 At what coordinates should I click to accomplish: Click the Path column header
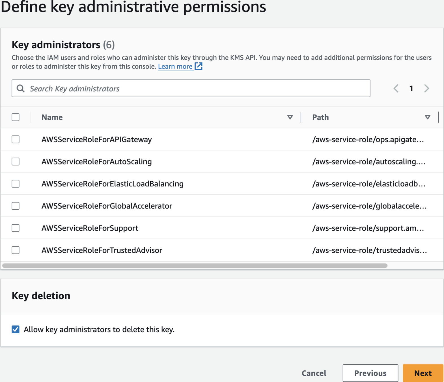pos(320,117)
